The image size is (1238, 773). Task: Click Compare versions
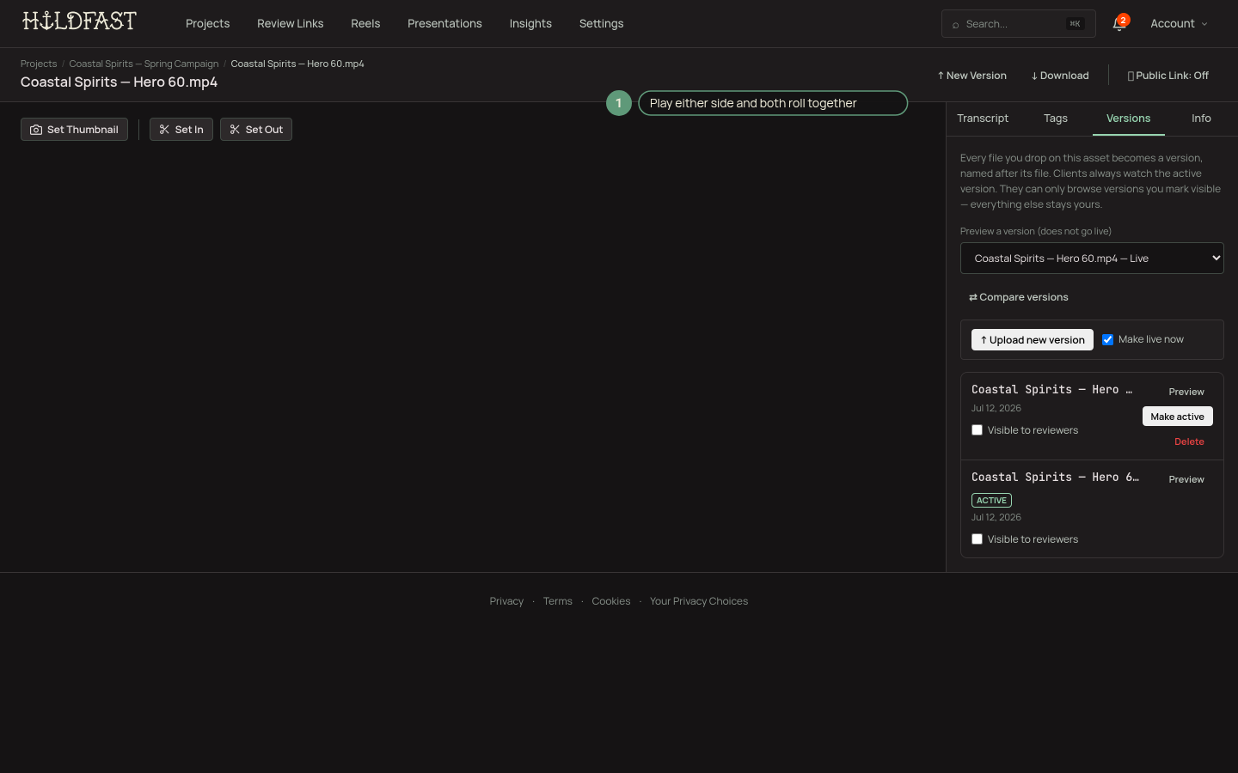click(1019, 297)
